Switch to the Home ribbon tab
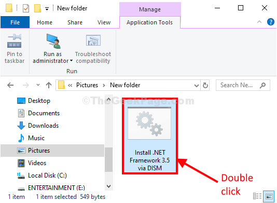The width and height of the screenshot is (277, 203). [45, 22]
